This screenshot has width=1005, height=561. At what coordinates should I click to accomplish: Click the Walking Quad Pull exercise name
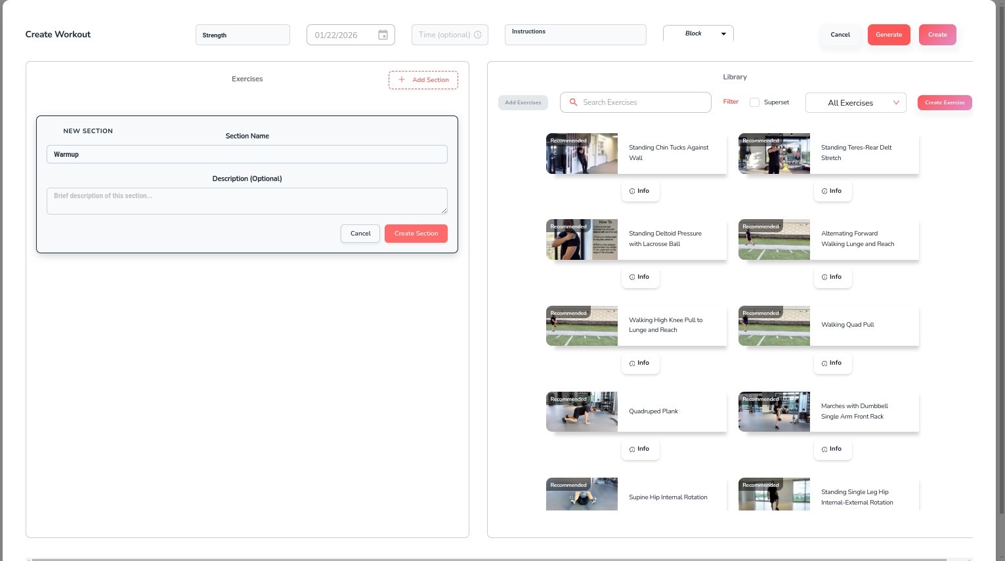847,325
